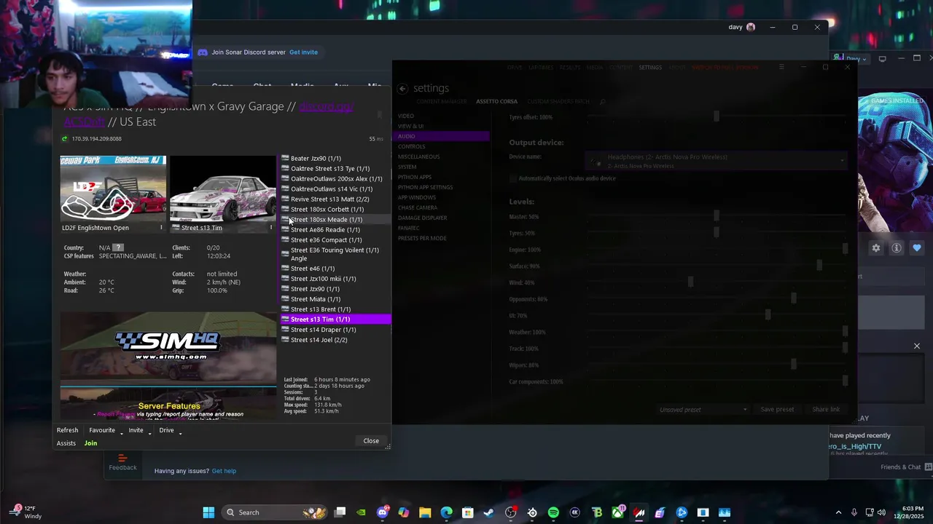Open the Xbox app taskbar icon
Image resolution: width=933 pixels, height=524 pixels.
(x=617, y=512)
